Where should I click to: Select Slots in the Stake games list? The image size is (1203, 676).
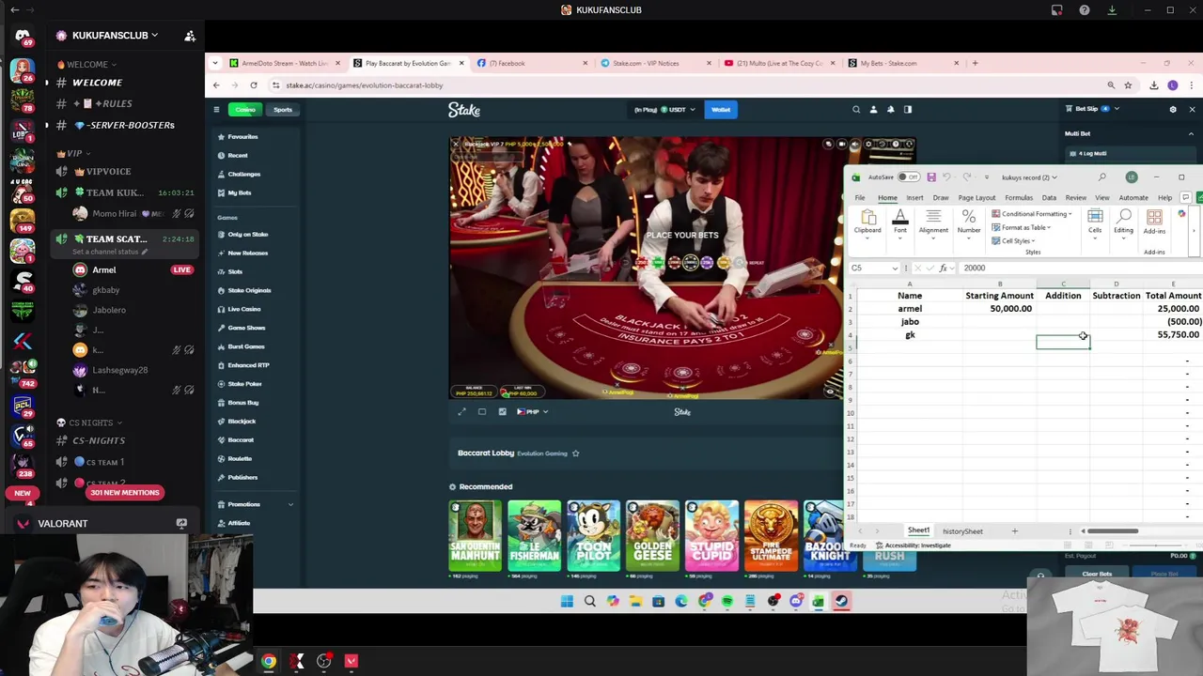(235, 271)
